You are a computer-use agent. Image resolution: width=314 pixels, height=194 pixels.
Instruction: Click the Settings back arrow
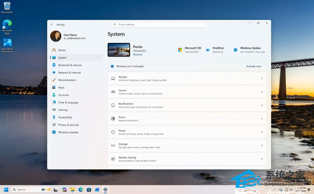52,25
